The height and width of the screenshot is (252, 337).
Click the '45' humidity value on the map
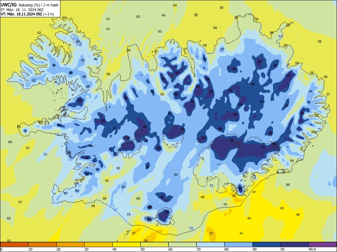click(x=282, y=208)
